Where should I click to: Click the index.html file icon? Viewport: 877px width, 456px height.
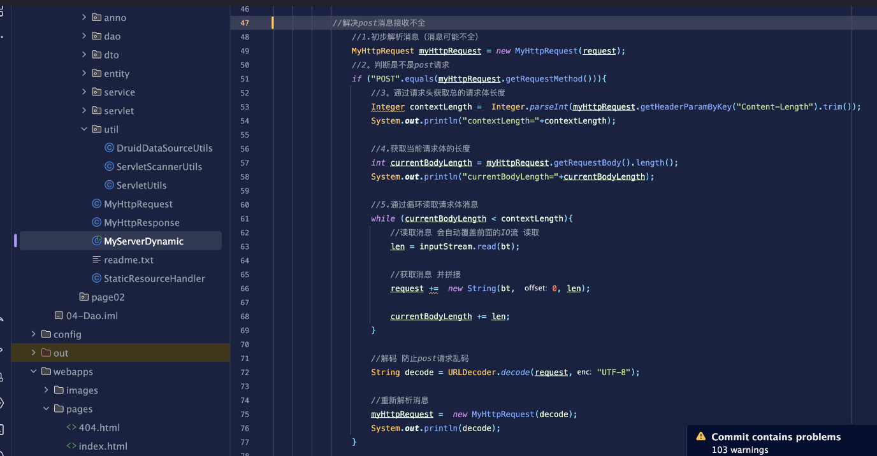coord(71,446)
